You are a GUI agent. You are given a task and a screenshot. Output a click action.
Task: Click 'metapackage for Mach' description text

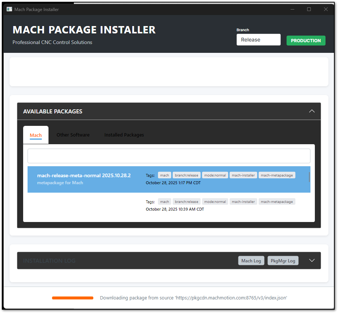pyautogui.click(x=60, y=182)
